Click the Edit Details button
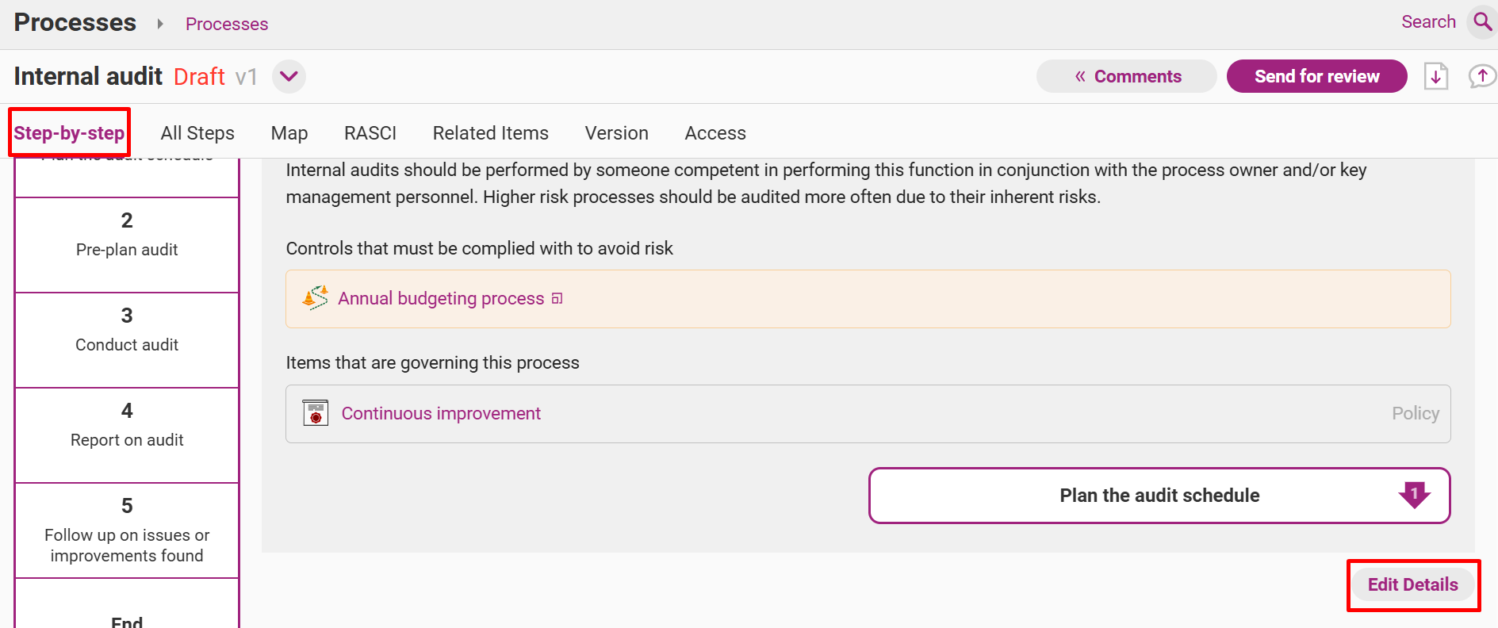1498x628 pixels. pyautogui.click(x=1412, y=584)
